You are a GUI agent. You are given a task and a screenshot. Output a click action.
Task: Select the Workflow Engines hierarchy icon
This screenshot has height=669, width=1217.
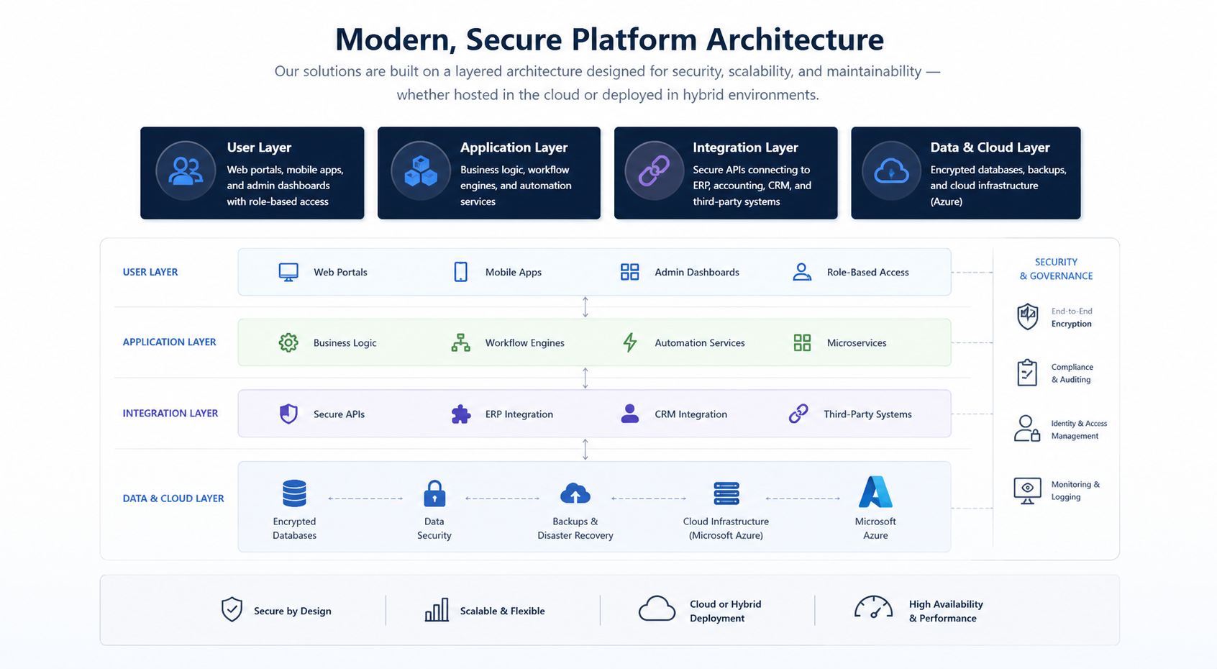pyautogui.click(x=461, y=342)
